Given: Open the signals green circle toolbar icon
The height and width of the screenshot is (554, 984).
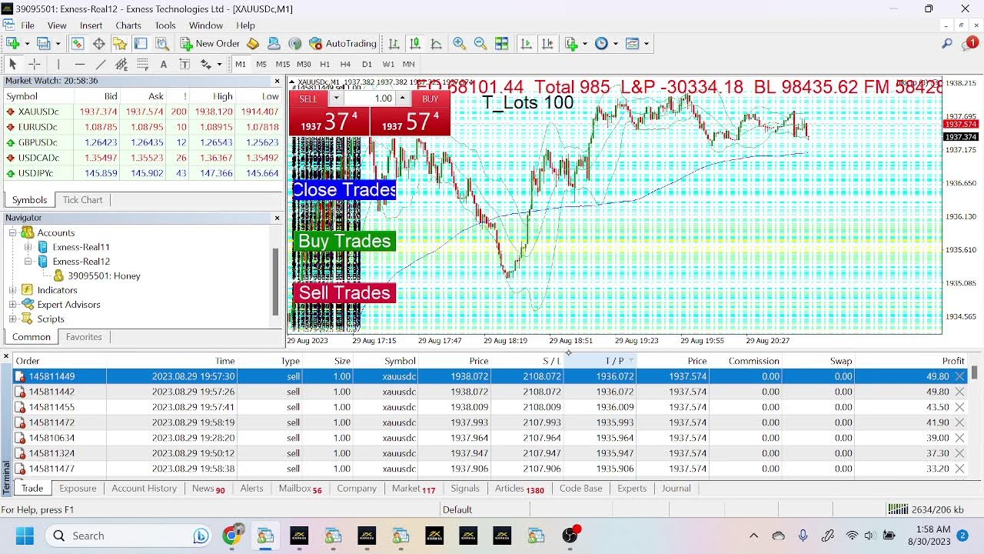Looking at the screenshot, I should point(294,44).
